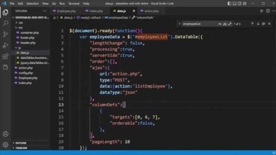Open the View menu
Image resolution: width=276 pixels, height=155 pixels.
(45, 3)
